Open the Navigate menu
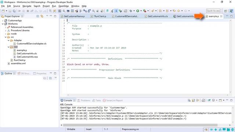The width and height of the screenshot is (235, 132). point(27,6)
